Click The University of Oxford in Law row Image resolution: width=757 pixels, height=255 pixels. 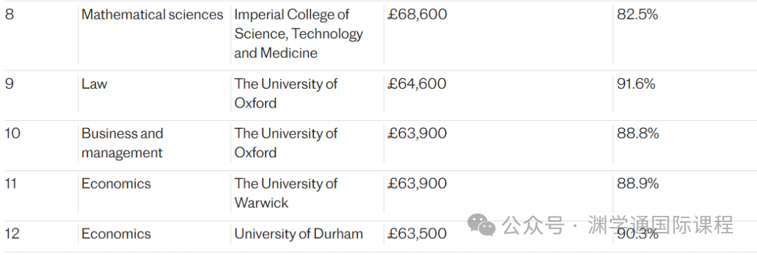(286, 94)
